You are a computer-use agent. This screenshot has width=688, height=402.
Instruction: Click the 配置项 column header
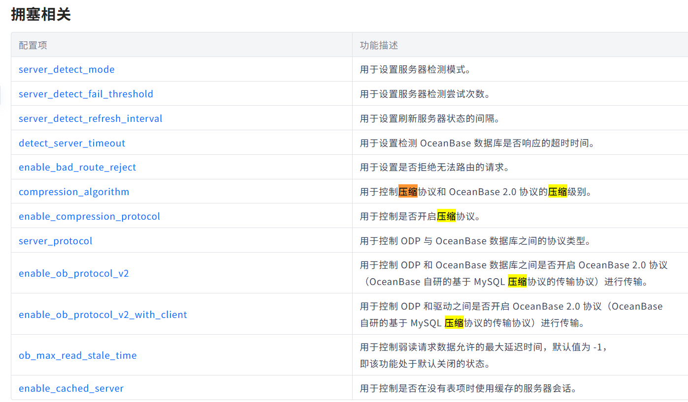[33, 45]
